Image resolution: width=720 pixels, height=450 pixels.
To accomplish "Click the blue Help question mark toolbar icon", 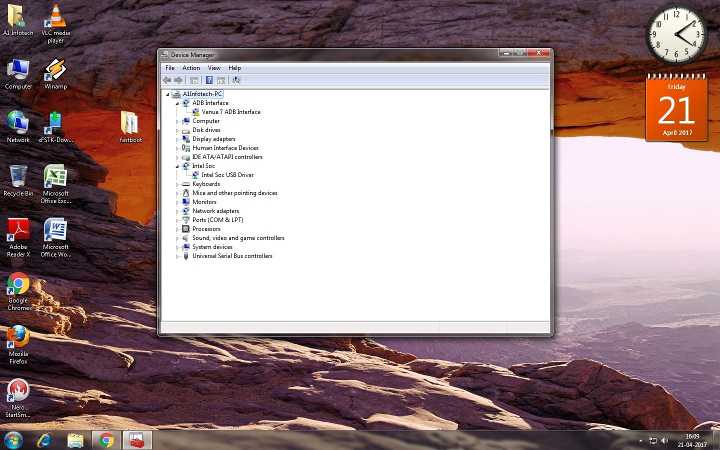I will (209, 80).
